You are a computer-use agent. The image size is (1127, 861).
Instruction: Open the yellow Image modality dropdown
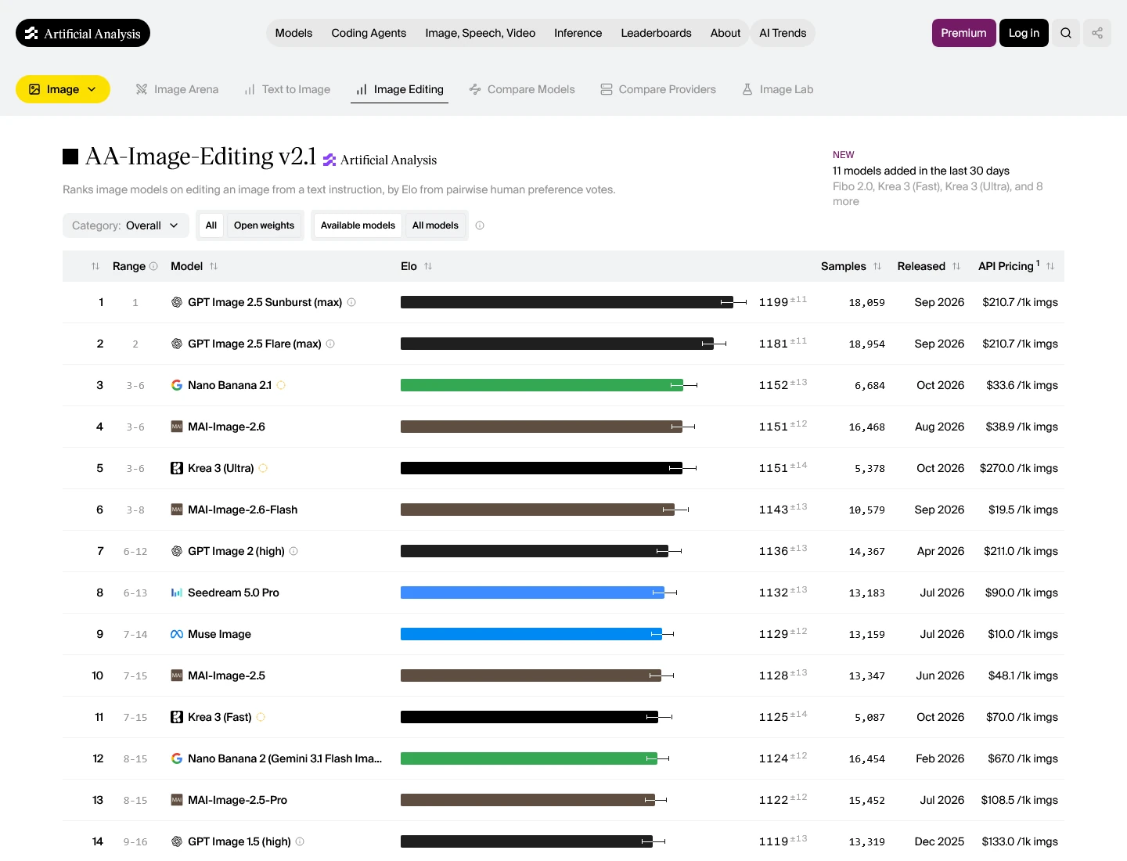[63, 89]
